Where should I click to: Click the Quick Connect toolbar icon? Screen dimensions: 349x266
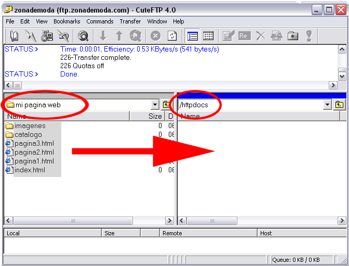(31, 36)
